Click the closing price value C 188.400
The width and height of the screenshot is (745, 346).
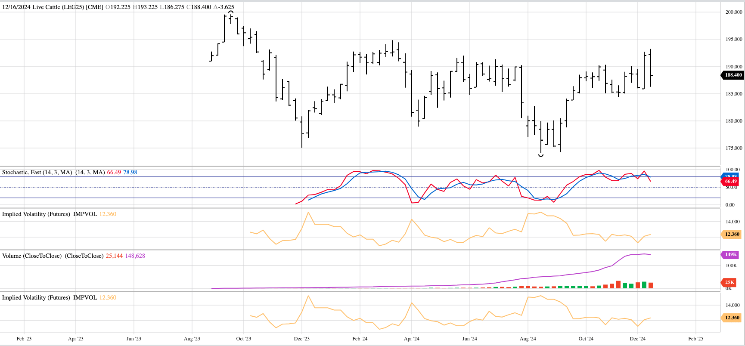(199, 7)
